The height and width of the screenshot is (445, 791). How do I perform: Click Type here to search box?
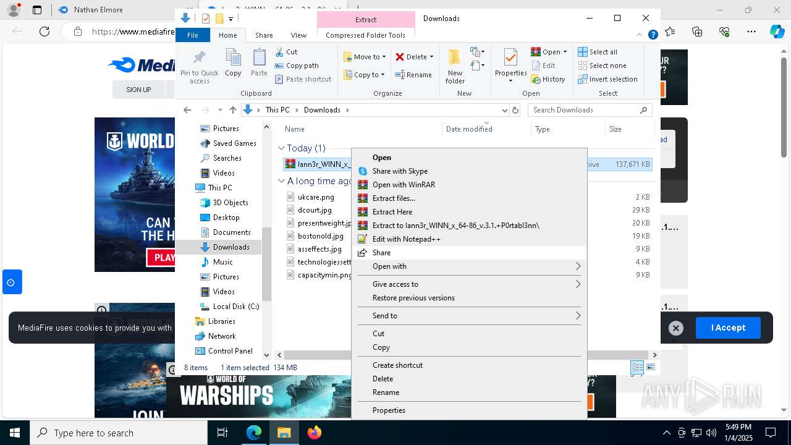119,433
